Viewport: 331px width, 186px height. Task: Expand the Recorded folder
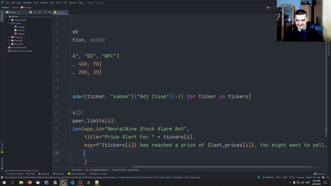pyautogui.click(x=9, y=44)
